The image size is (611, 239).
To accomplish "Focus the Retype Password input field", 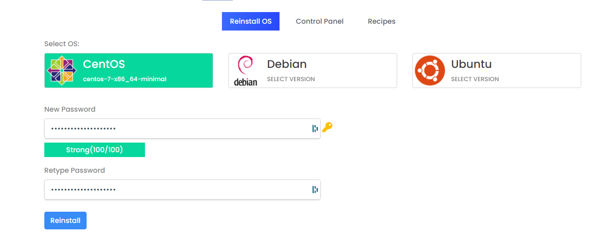I will [182, 190].
